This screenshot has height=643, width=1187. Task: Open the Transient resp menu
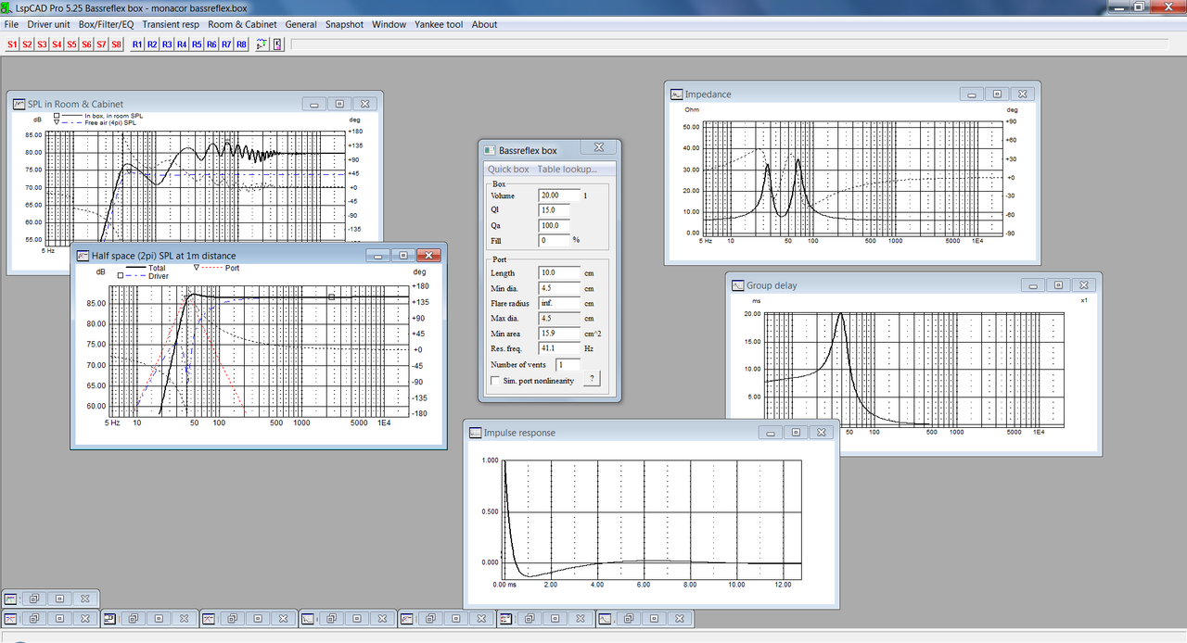pos(172,24)
